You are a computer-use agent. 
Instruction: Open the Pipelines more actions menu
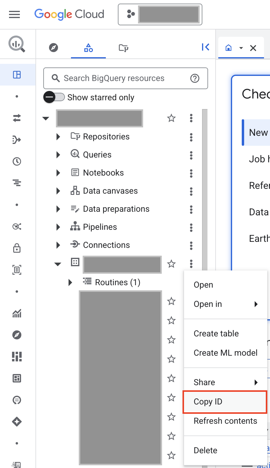click(191, 228)
